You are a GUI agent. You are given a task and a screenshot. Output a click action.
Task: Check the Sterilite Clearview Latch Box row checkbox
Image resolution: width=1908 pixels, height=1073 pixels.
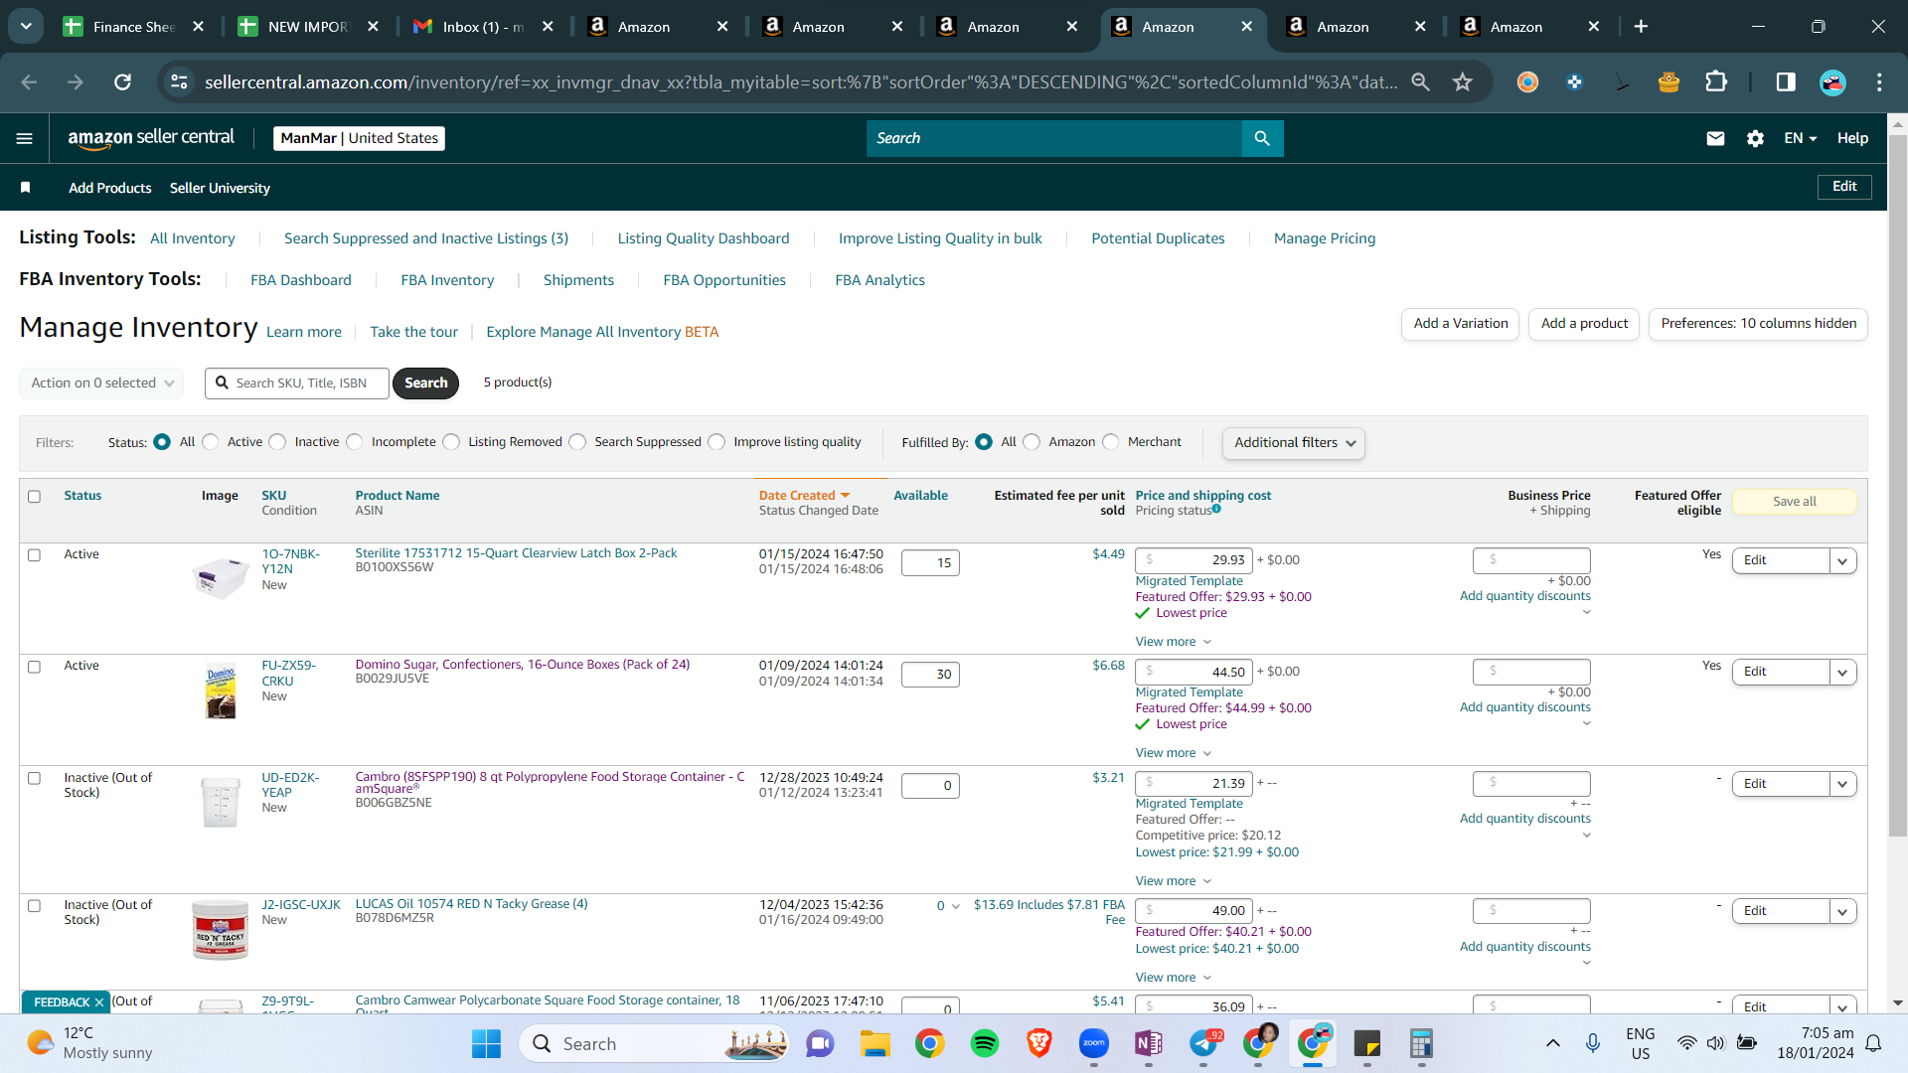pos(34,555)
